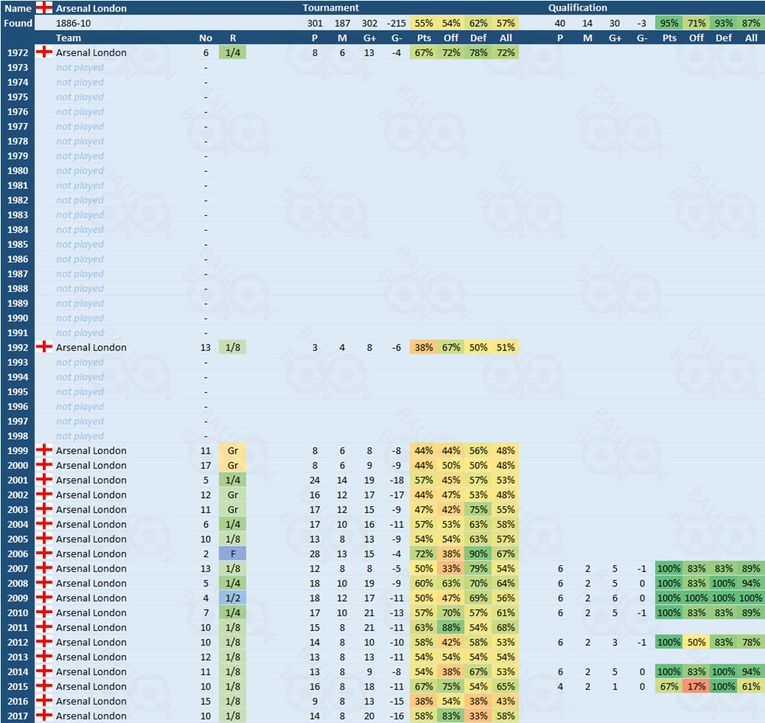Click the Team column header

(x=68, y=38)
